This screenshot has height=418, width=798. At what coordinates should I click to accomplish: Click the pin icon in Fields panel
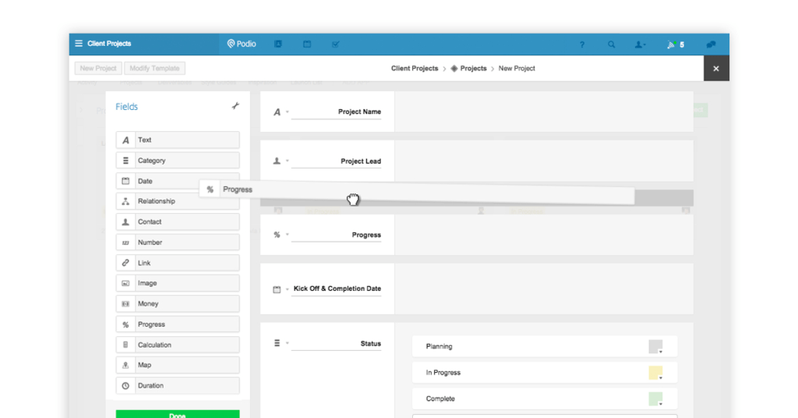(x=235, y=106)
